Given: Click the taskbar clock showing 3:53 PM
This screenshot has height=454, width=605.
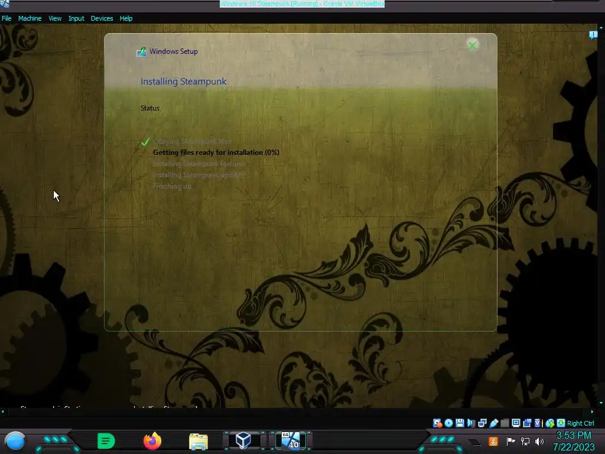Looking at the screenshot, I should (x=573, y=436).
